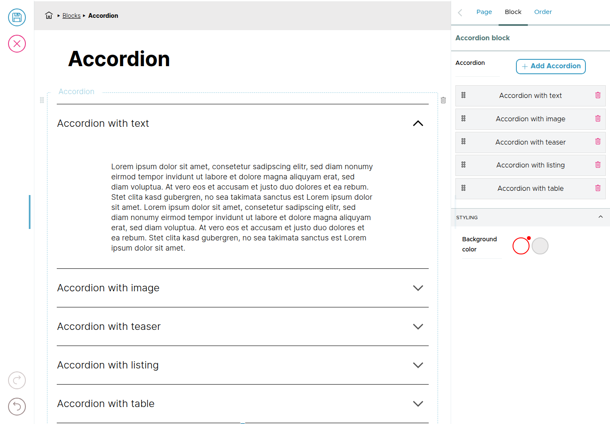This screenshot has height=424, width=610.
Task: Expand the 'Accordion with table' panel
Action: coord(418,404)
